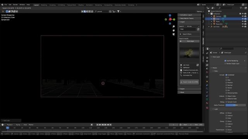Screen dimensions: 248x139
Task: Click the zoom magnifier icon in viewport
Action: 174,27
